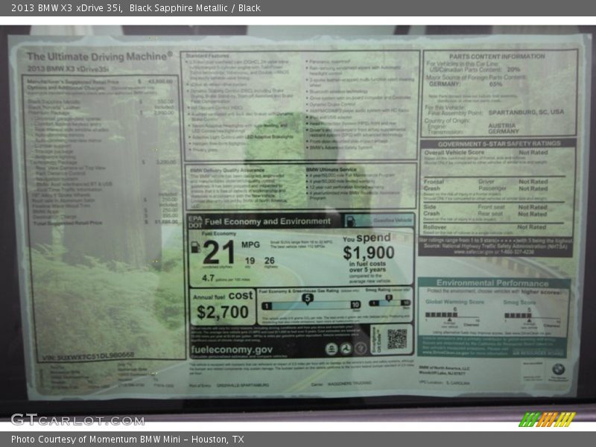Click the 'Frontal Crash' label
Viewport: 596px width, 447px height.
pyautogui.click(x=434, y=185)
